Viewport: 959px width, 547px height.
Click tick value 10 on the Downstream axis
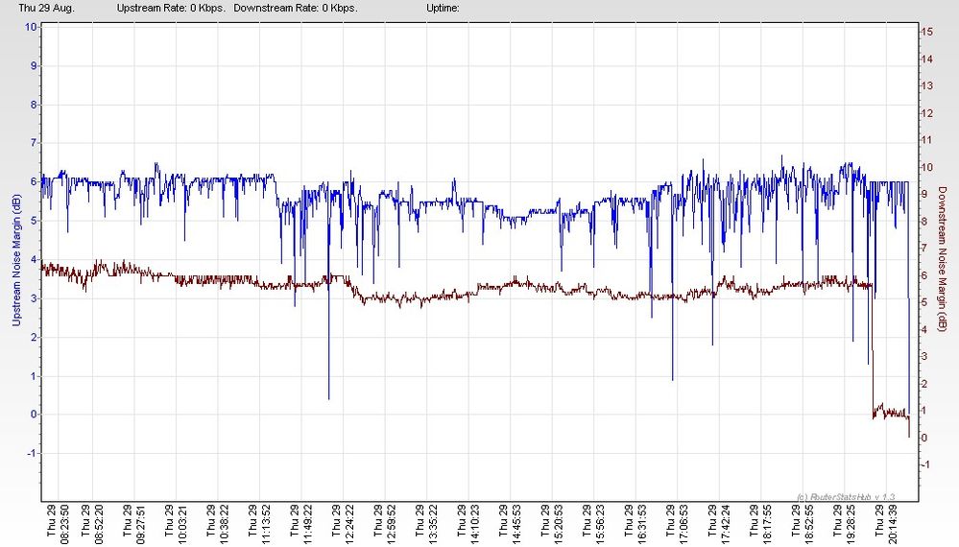(927, 168)
